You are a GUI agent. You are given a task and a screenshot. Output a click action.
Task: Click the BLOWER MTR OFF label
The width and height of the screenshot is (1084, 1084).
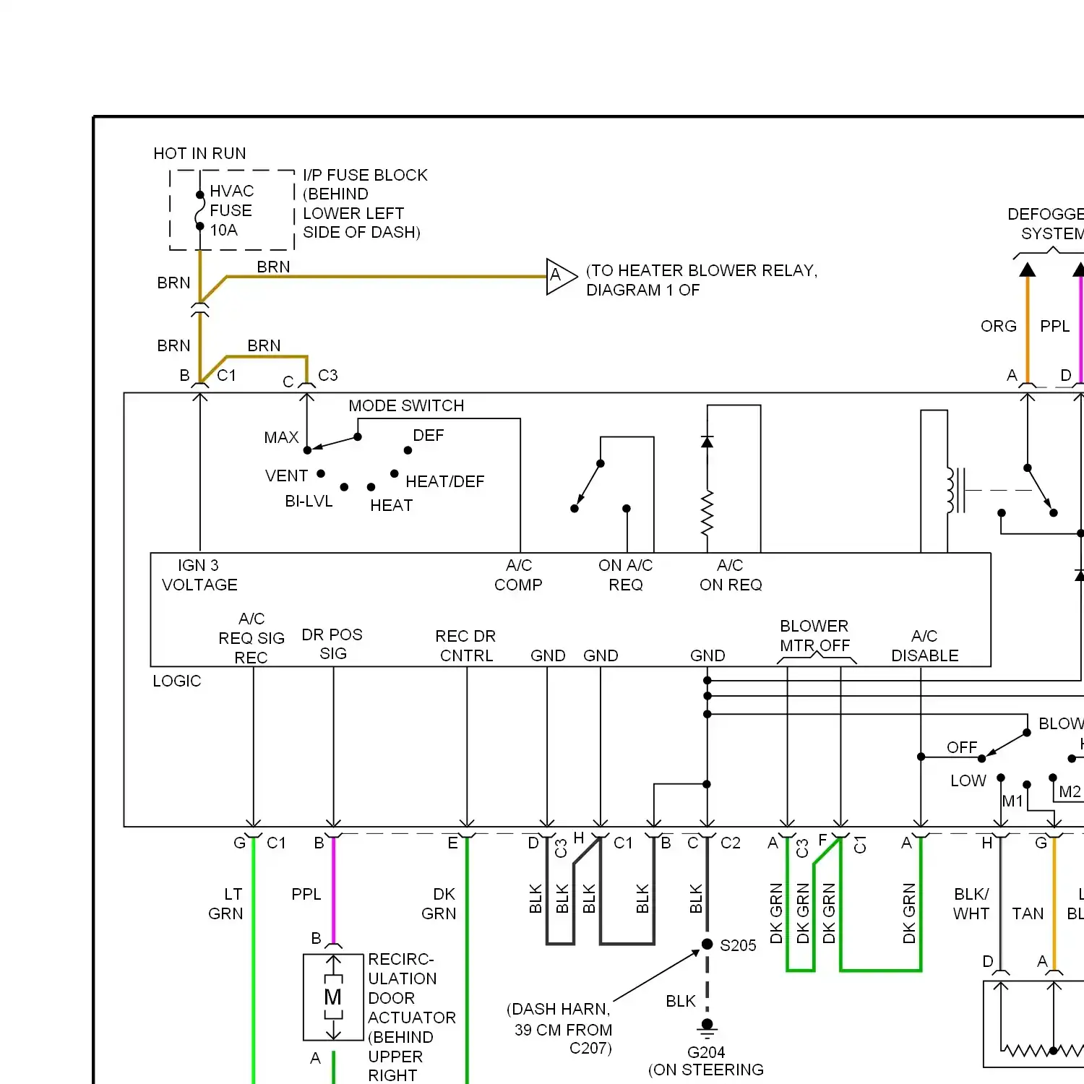[x=814, y=636]
